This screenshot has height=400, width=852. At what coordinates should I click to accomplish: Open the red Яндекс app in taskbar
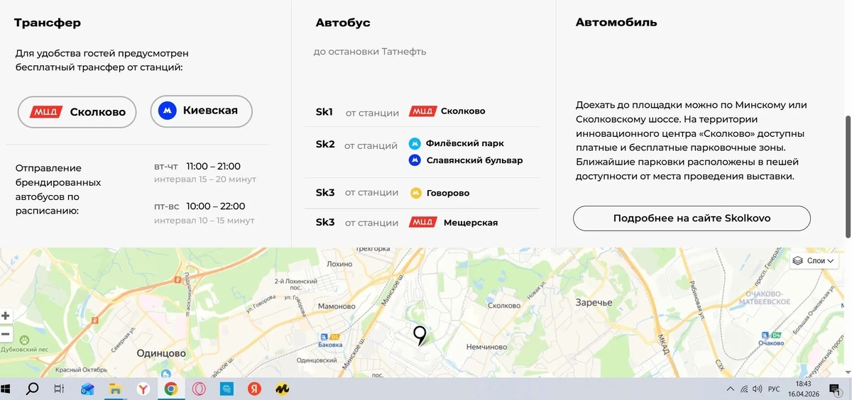(254, 389)
